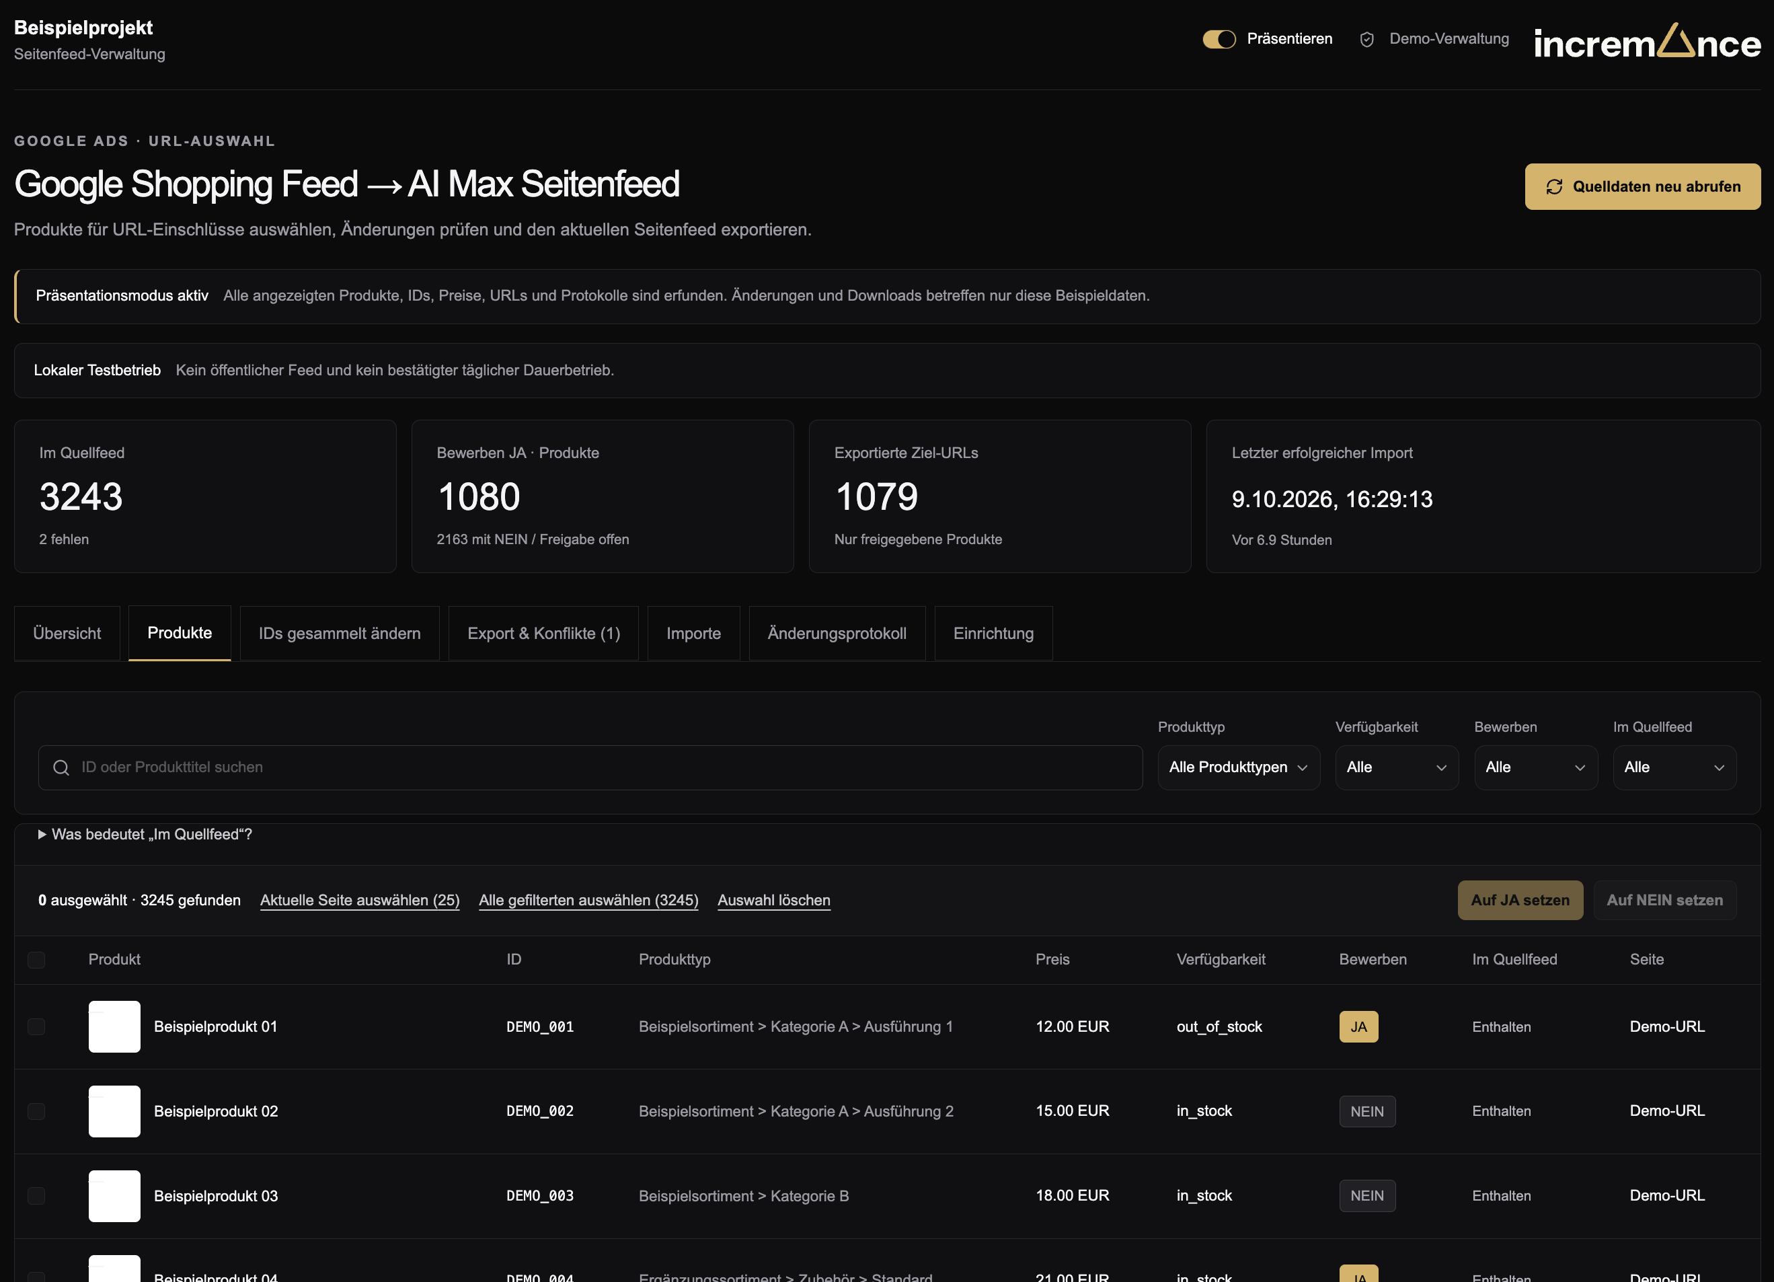
Task: Select the Produkte tab
Action: coord(180,633)
